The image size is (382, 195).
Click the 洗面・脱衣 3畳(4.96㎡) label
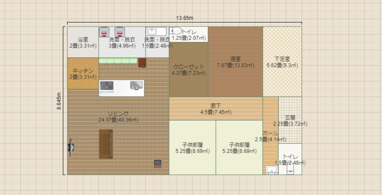click(x=122, y=42)
